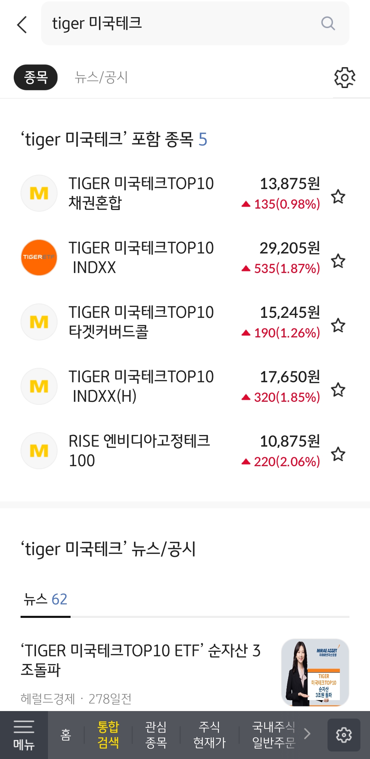
Task: Open the 순자산 3조돌파 news headline
Action: point(140,660)
